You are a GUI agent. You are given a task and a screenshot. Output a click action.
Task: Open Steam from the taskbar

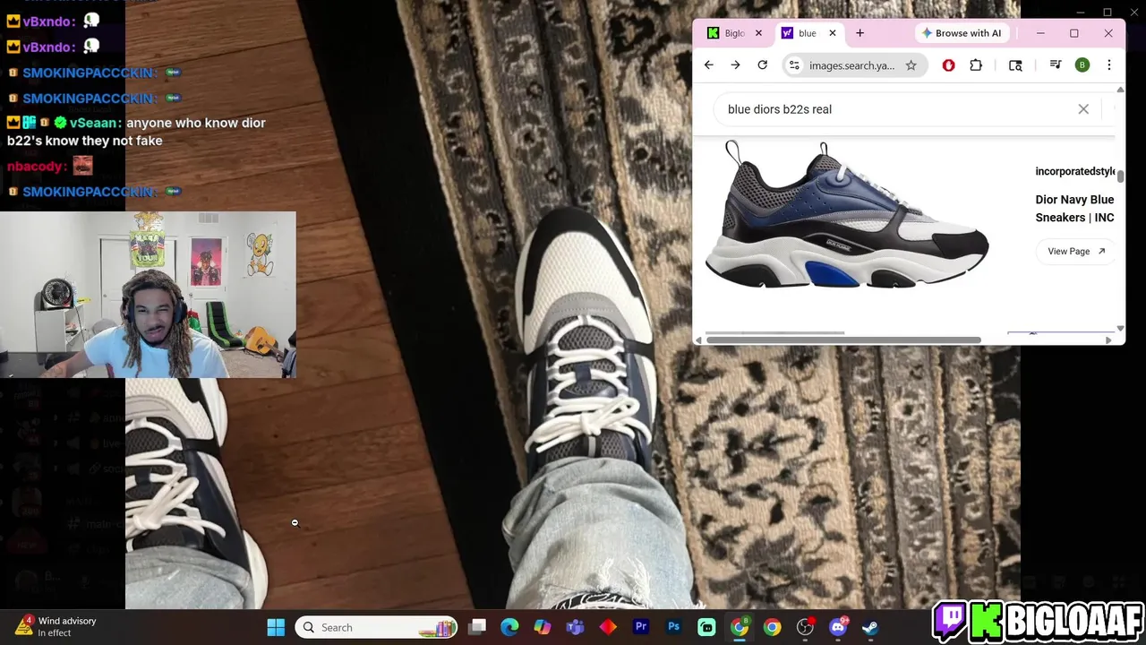click(869, 627)
